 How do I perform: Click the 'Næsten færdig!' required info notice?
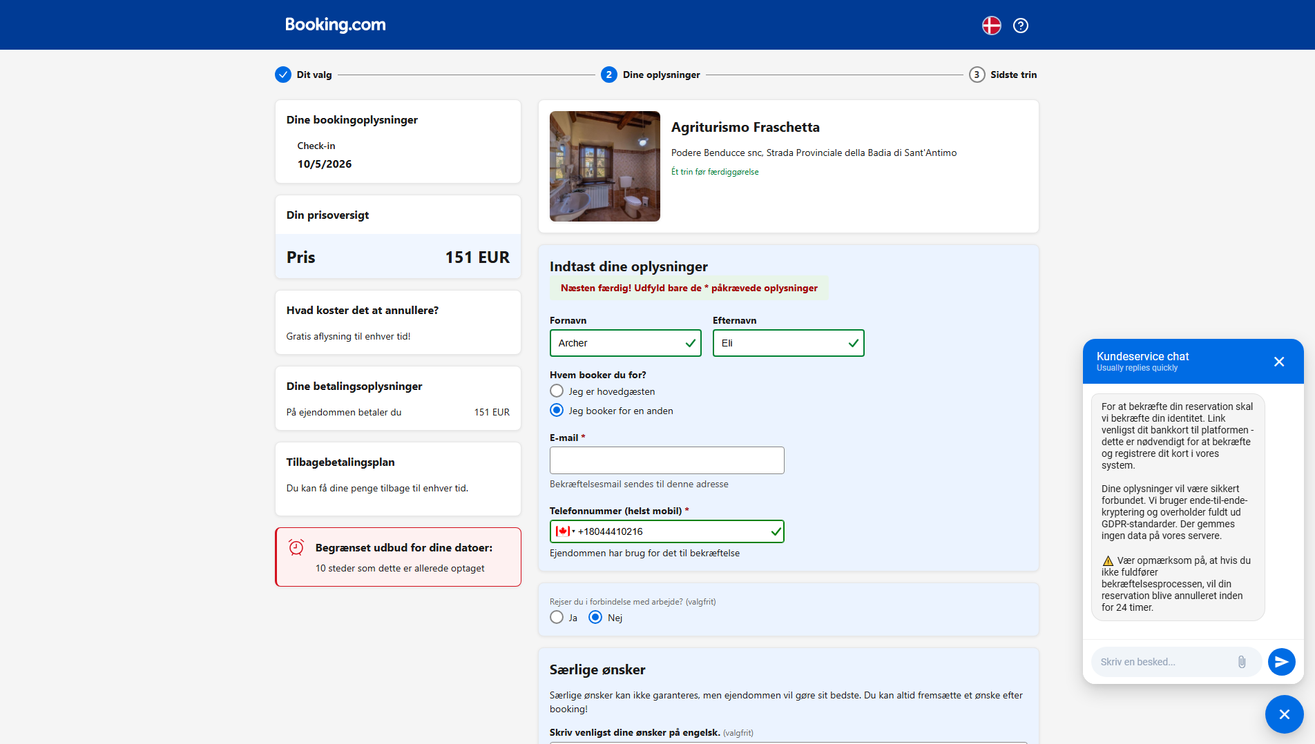(689, 288)
